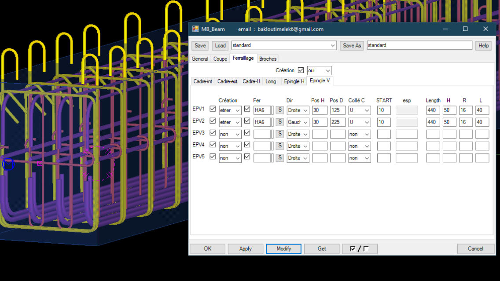The height and width of the screenshot is (281, 500).
Task: Click the MB_Beam application icon in the title bar
Action: point(195,29)
